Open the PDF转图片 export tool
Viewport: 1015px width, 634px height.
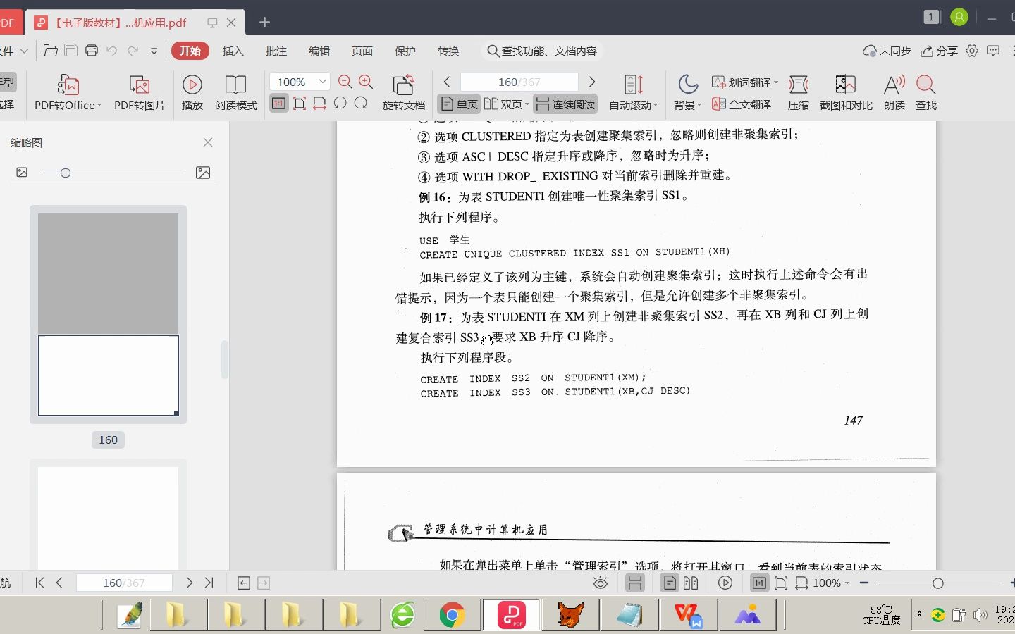(x=139, y=92)
